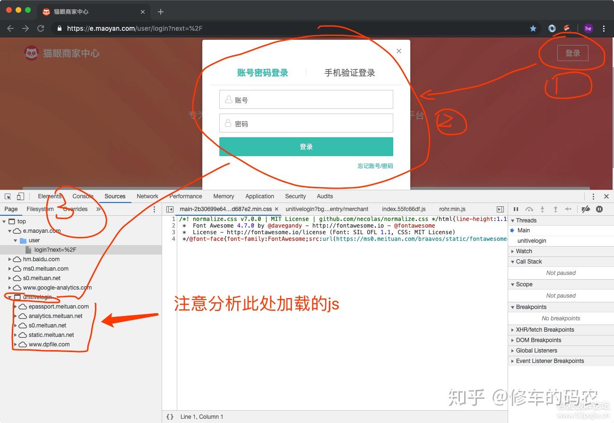Open index.55fc66df.js file tab
The width and height of the screenshot is (614, 423).
pyautogui.click(x=404, y=209)
